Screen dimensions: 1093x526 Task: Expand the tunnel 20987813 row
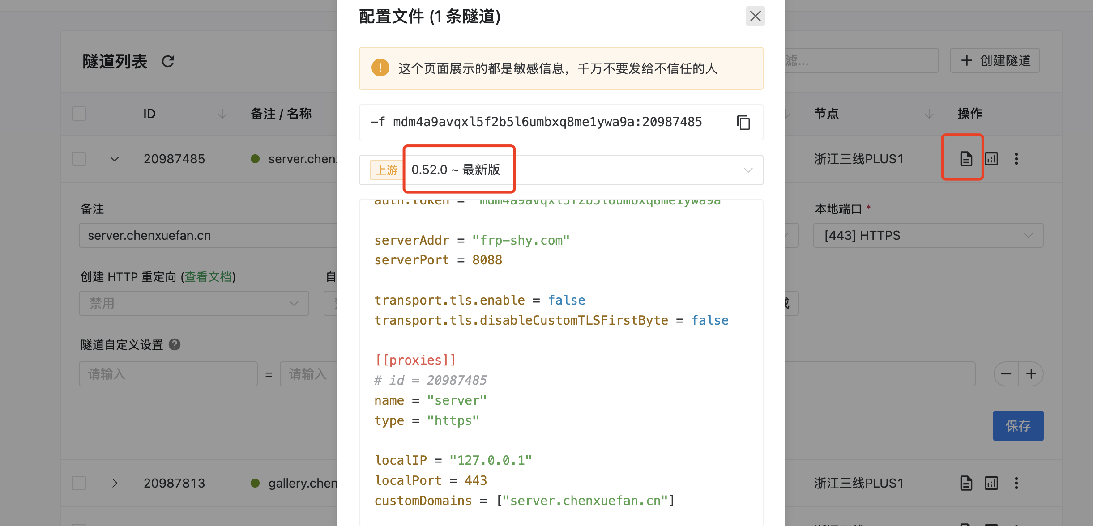(x=115, y=483)
